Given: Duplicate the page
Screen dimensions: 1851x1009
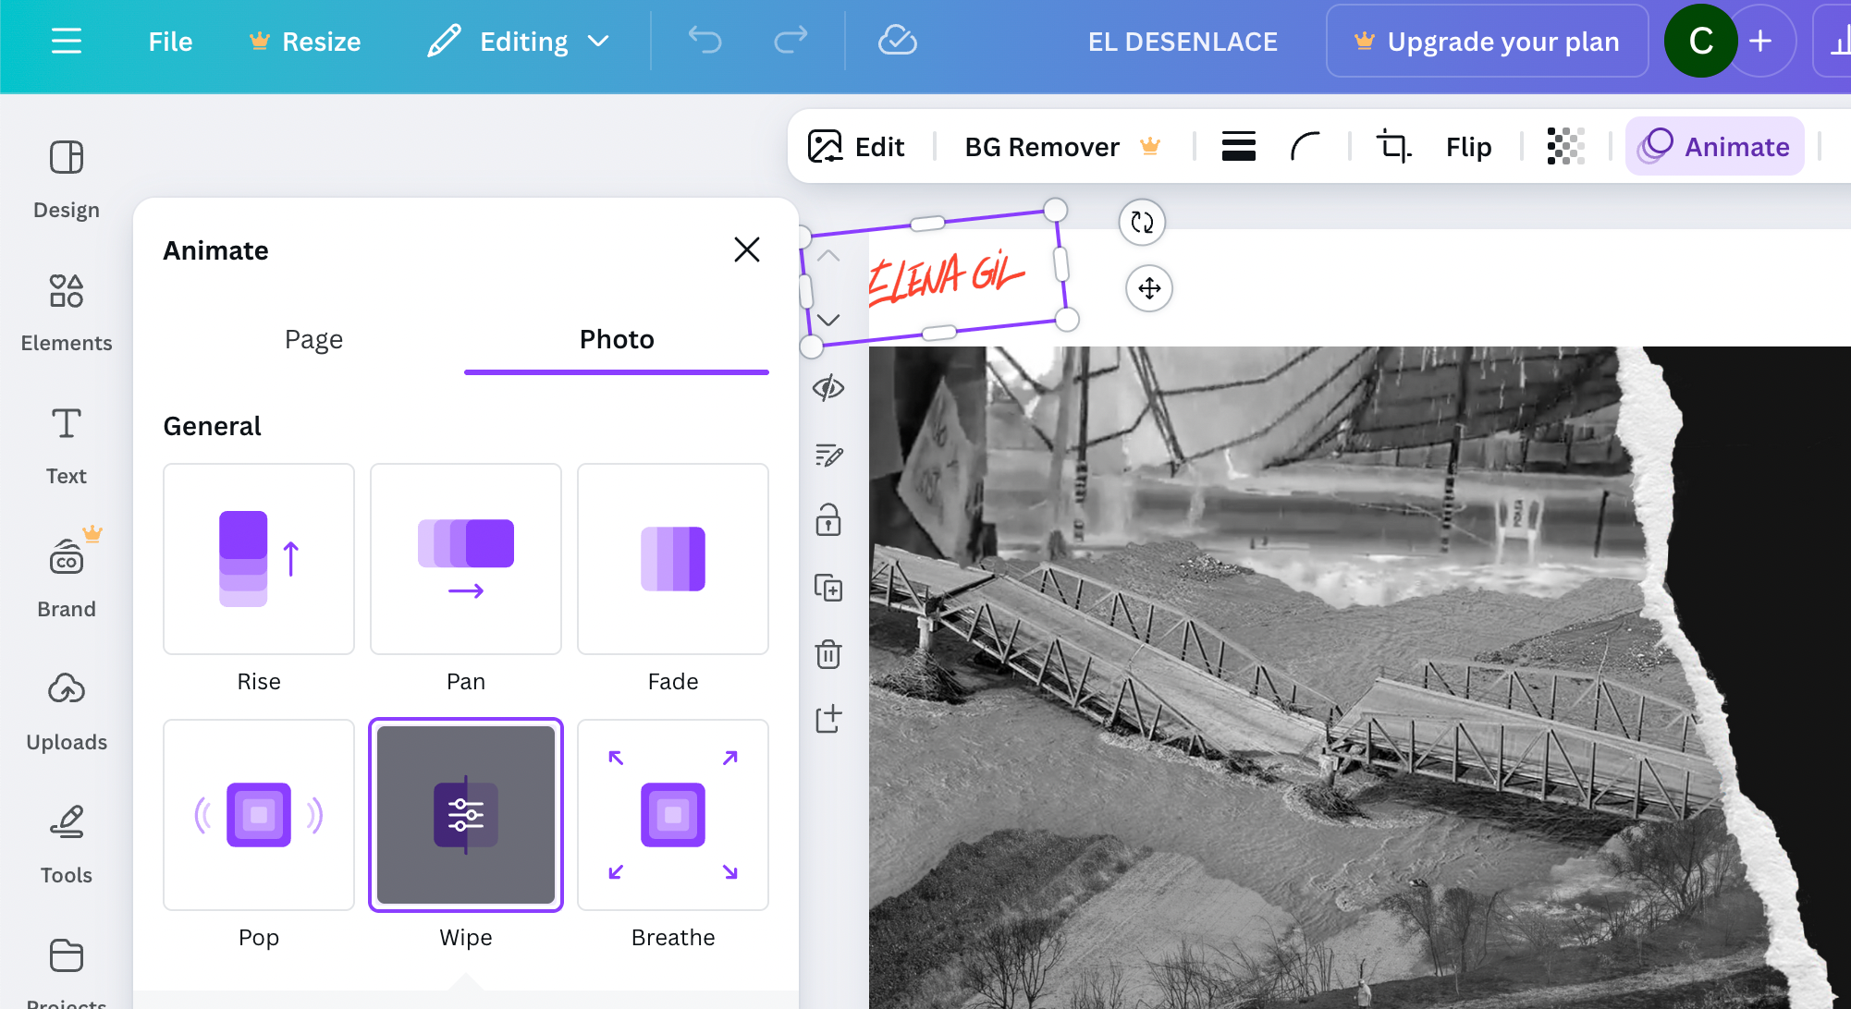Looking at the screenshot, I should [828, 588].
